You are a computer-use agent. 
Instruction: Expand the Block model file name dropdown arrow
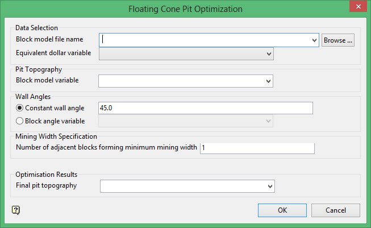tap(314, 40)
